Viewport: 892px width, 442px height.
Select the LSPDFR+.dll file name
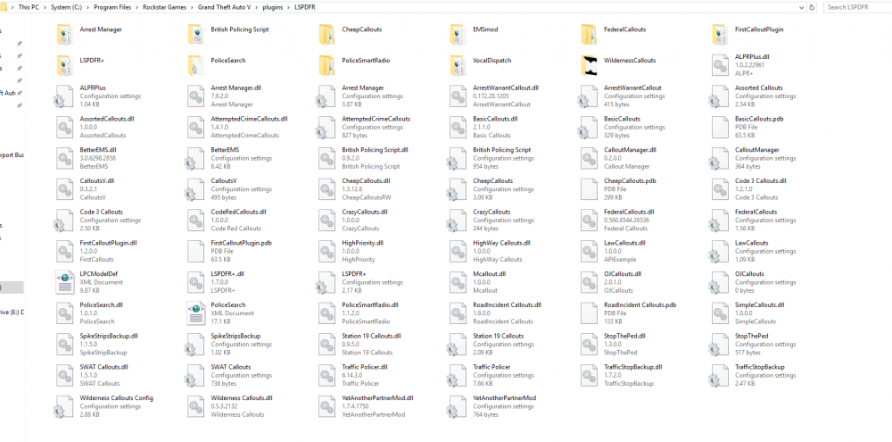tap(227, 274)
